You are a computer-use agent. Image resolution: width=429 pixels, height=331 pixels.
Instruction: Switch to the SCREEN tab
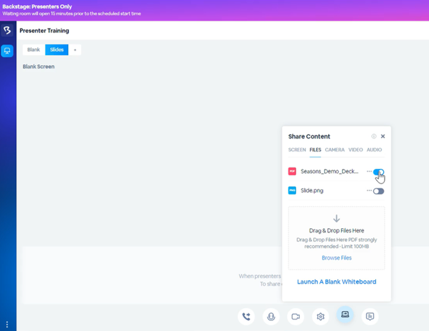[x=297, y=150]
